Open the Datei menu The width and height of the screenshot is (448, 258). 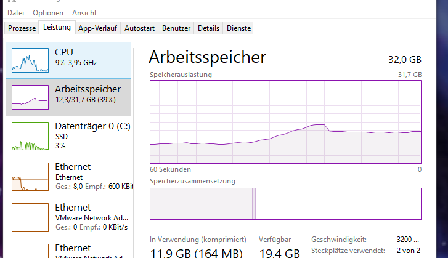click(16, 13)
